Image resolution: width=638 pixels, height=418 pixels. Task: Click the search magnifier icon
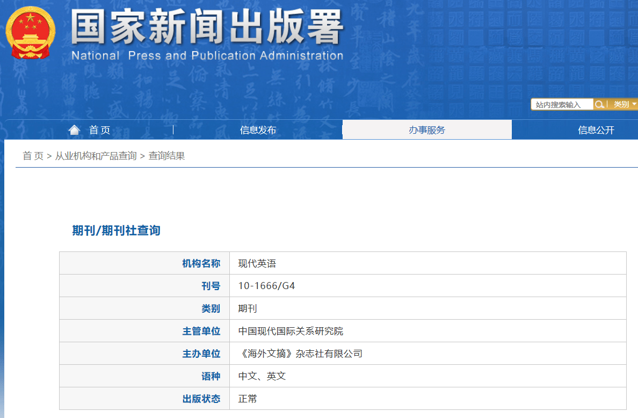[x=599, y=105]
